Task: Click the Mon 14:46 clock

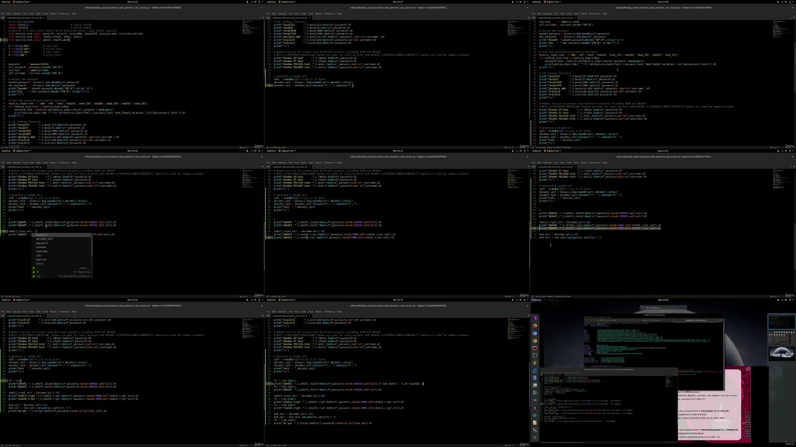Action: coord(663,300)
